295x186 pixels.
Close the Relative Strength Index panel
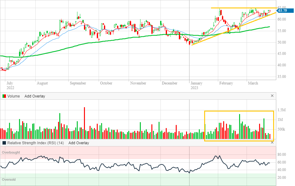272,143
